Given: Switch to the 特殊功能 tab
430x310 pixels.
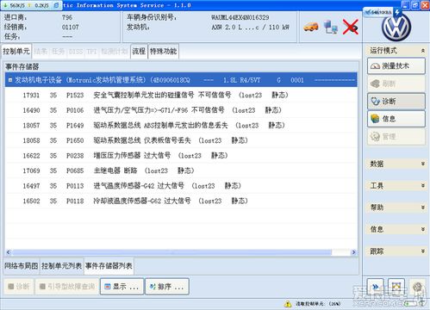Looking at the screenshot, I should coord(163,52).
